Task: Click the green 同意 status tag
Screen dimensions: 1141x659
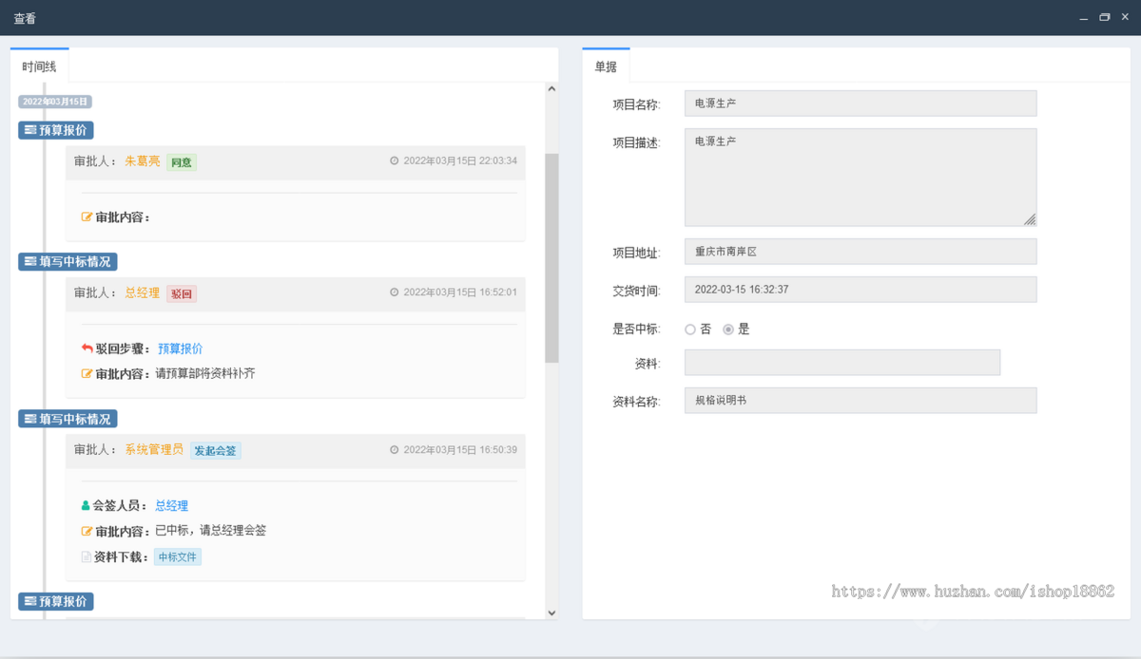Action: [x=181, y=162]
